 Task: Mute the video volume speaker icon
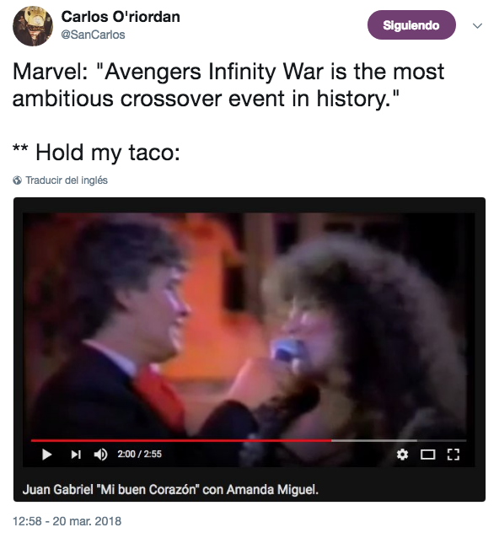coord(100,455)
